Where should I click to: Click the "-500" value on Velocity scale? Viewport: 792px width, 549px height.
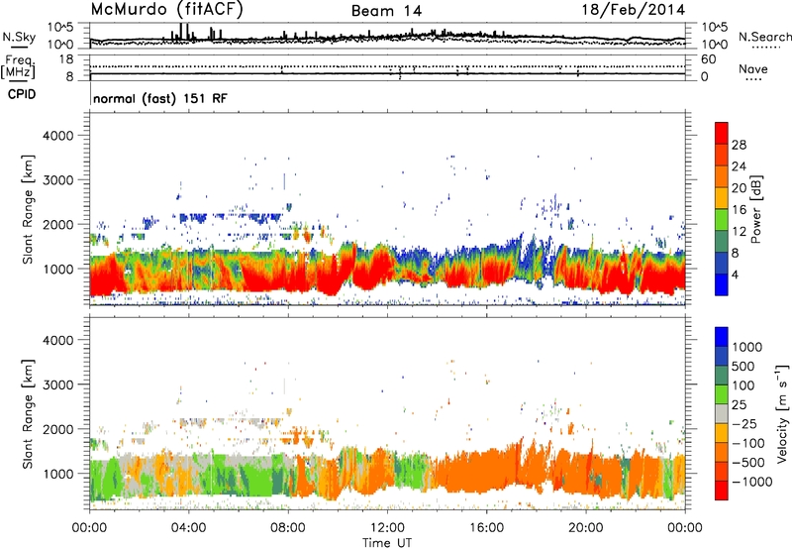coord(747,463)
